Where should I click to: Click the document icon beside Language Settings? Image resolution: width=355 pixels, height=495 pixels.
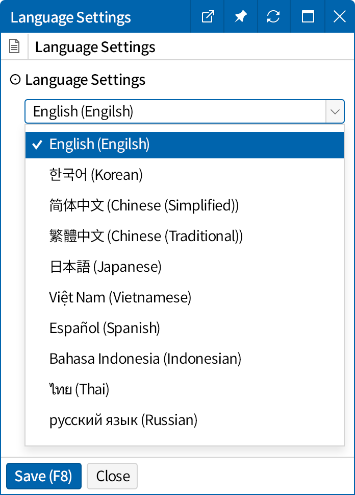[15, 48]
